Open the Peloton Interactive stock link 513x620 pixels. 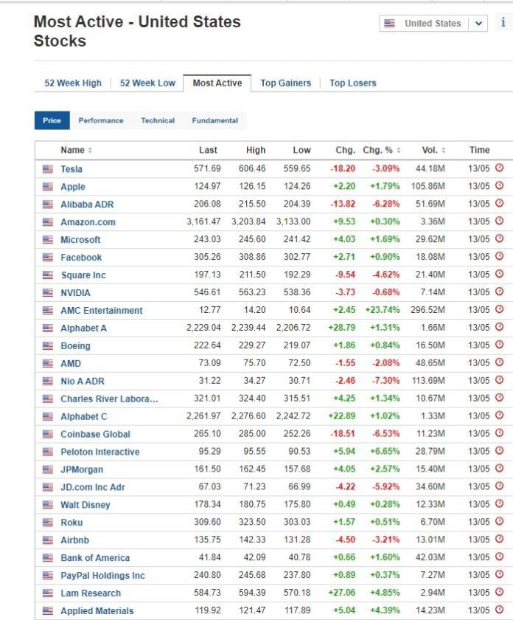pos(100,452)
